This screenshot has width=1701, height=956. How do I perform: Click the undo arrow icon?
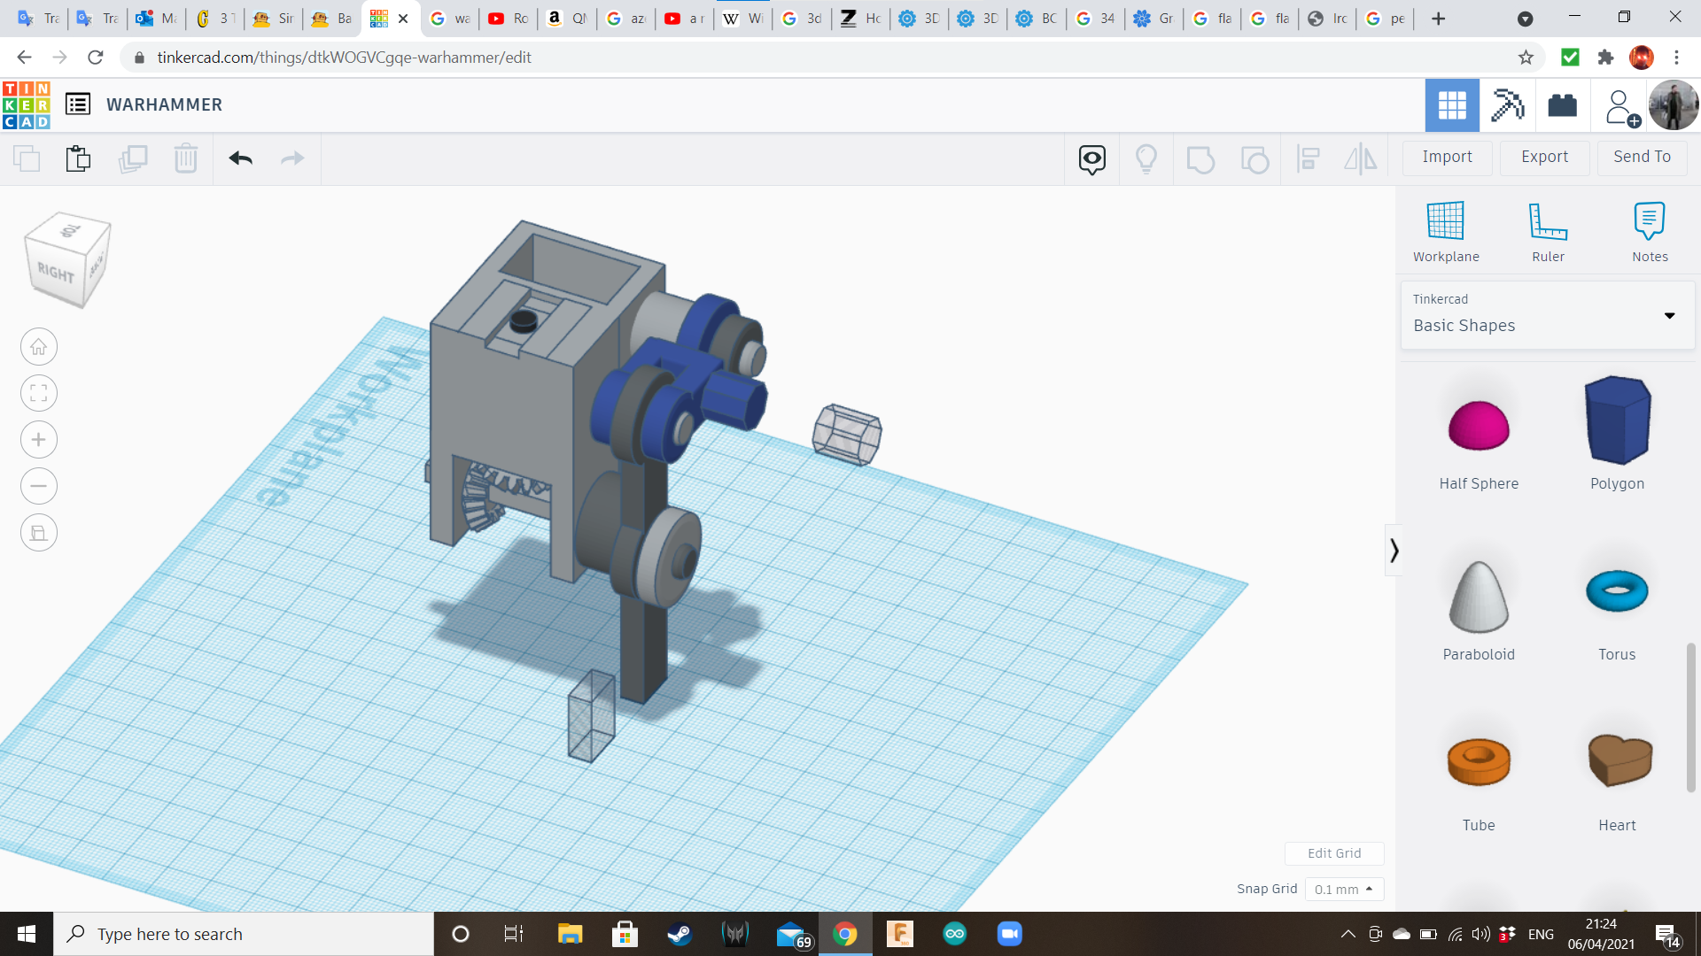[241, 158]
